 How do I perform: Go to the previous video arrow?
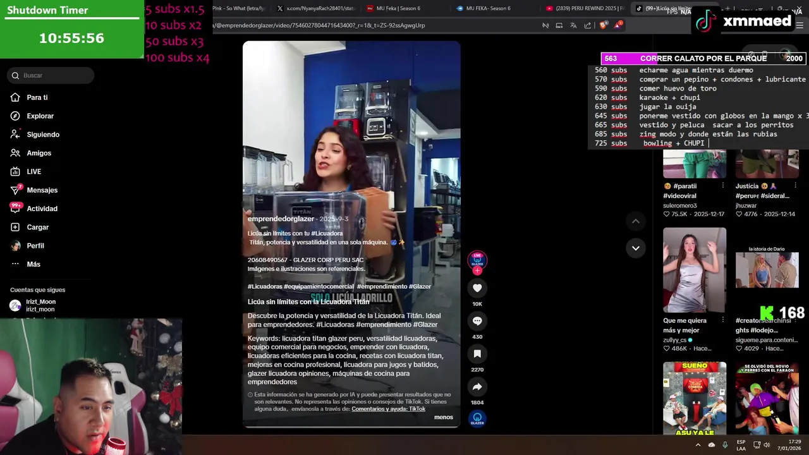[635, 221]
